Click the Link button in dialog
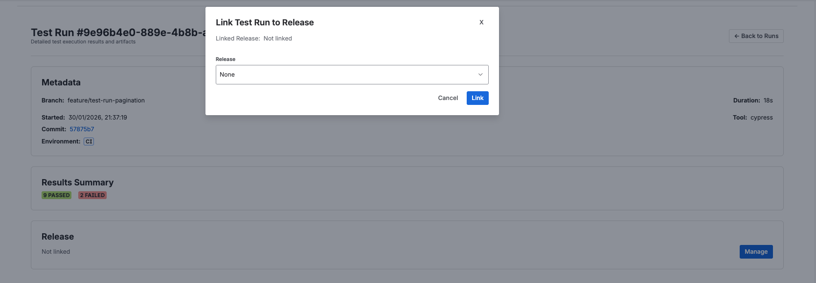816x283 pixels. (x=477, y=98)
